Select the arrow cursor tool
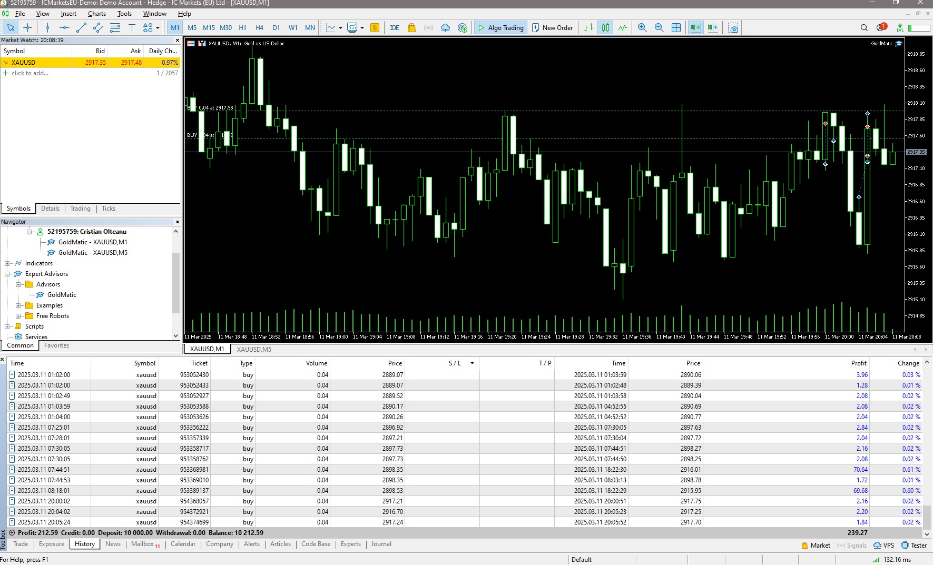 (x=11, y=28)
